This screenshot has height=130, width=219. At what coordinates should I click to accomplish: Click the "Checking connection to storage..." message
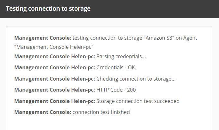[x=136, y=79]
